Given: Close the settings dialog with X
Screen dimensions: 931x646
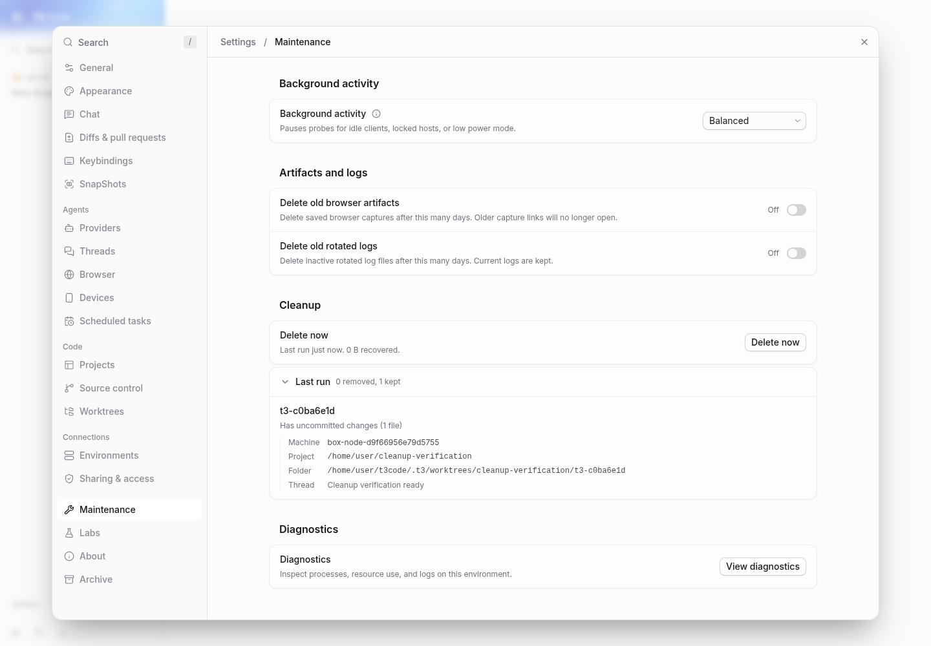Looking at the screenshot, I should tap(864, 42).
